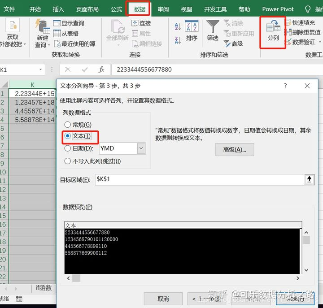Expand the Get External Data dropdown arrow

[x=25, y=44]
